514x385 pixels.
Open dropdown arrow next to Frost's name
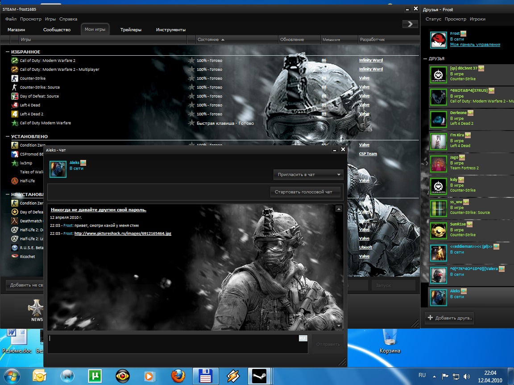(463, 33)
